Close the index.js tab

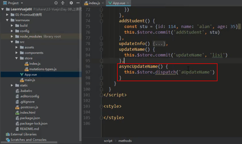pyautogui.click(x=103, y=3)
